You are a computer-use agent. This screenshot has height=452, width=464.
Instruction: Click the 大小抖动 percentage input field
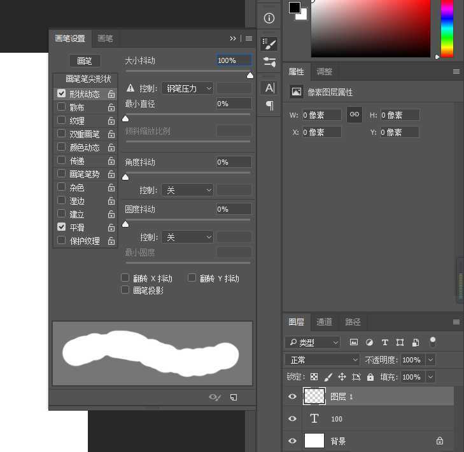coord(234,60)
